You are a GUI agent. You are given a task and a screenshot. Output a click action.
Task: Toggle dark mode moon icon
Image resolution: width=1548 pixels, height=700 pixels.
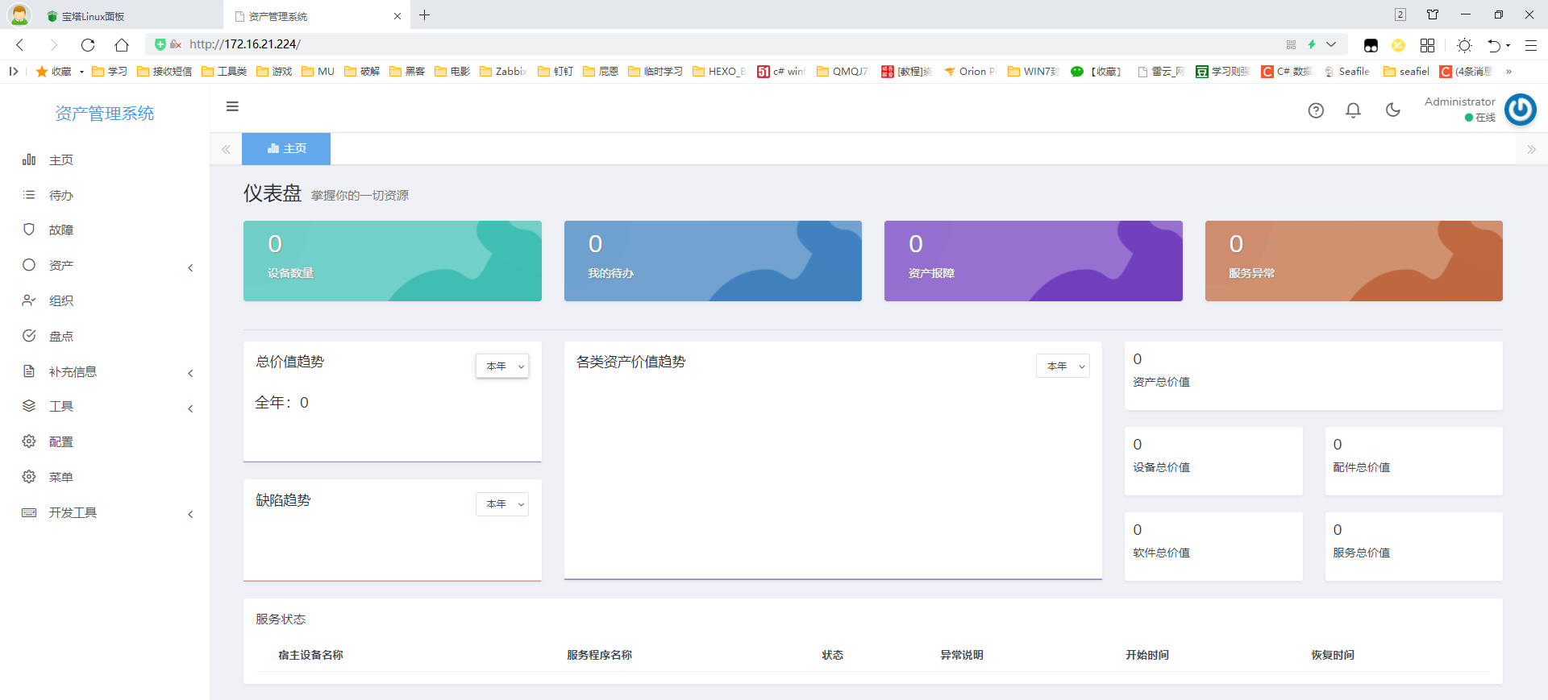(x=1392, y=110)
